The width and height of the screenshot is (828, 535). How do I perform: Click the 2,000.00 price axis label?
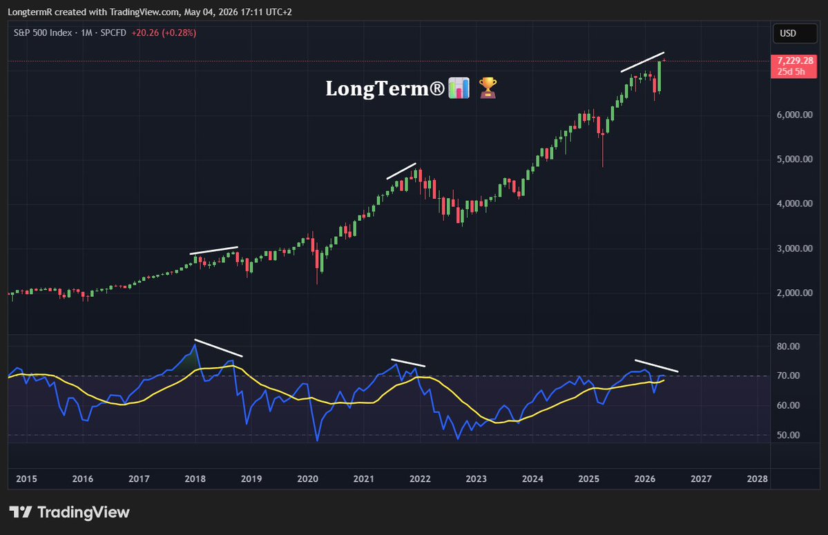[x=794, y=293]
